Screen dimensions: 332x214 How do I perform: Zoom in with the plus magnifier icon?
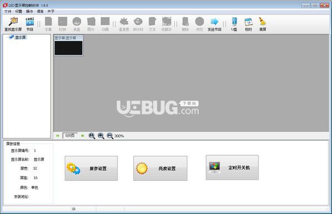[x=101, y=135]
